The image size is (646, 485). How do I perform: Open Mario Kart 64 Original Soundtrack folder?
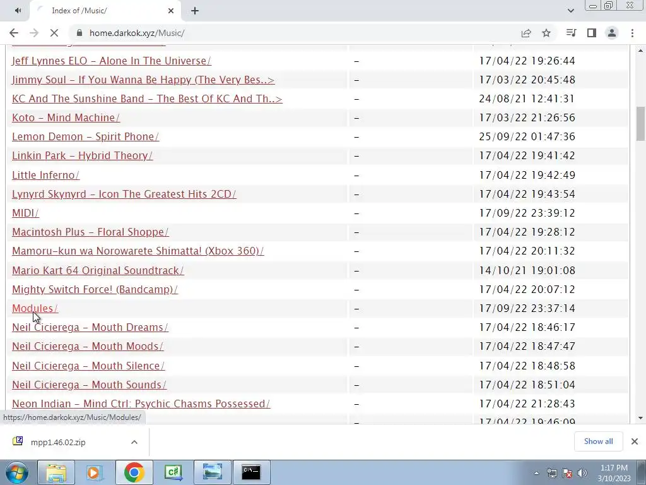click(x=98, y=270)
